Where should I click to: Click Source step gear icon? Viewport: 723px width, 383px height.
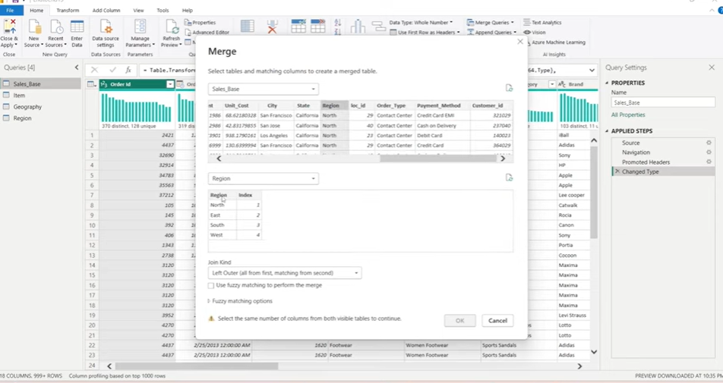point(709,143)
